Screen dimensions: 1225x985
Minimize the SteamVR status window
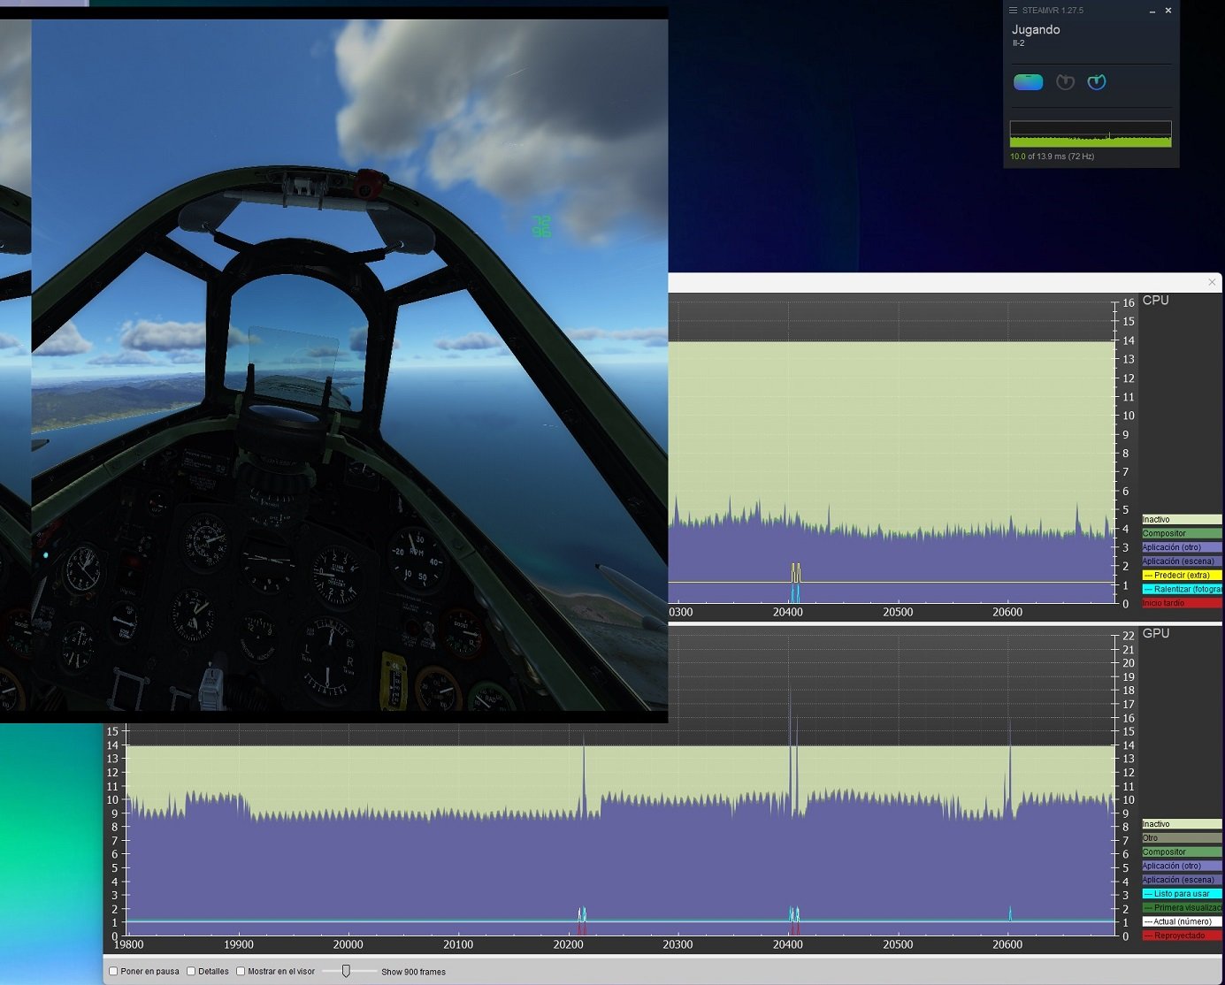[x=1152, y=11]
